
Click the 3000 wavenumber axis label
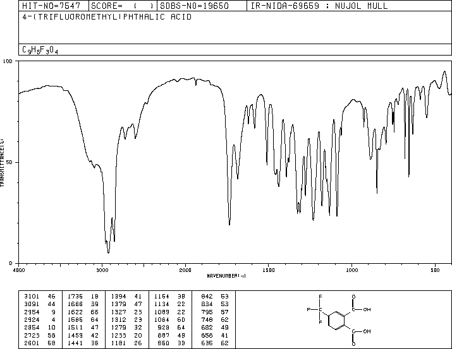(102, 270)
